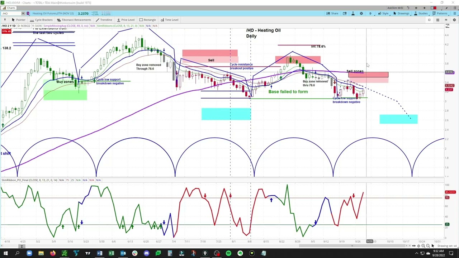Open Spotify from the taskbar
This screenshot has height=258, width=459.
pos(228,254)
